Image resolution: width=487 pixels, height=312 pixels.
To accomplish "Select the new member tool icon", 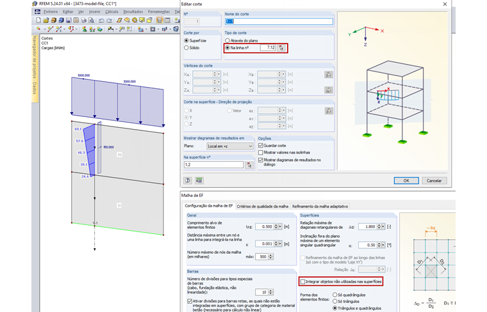I will [x=59, y=29].
